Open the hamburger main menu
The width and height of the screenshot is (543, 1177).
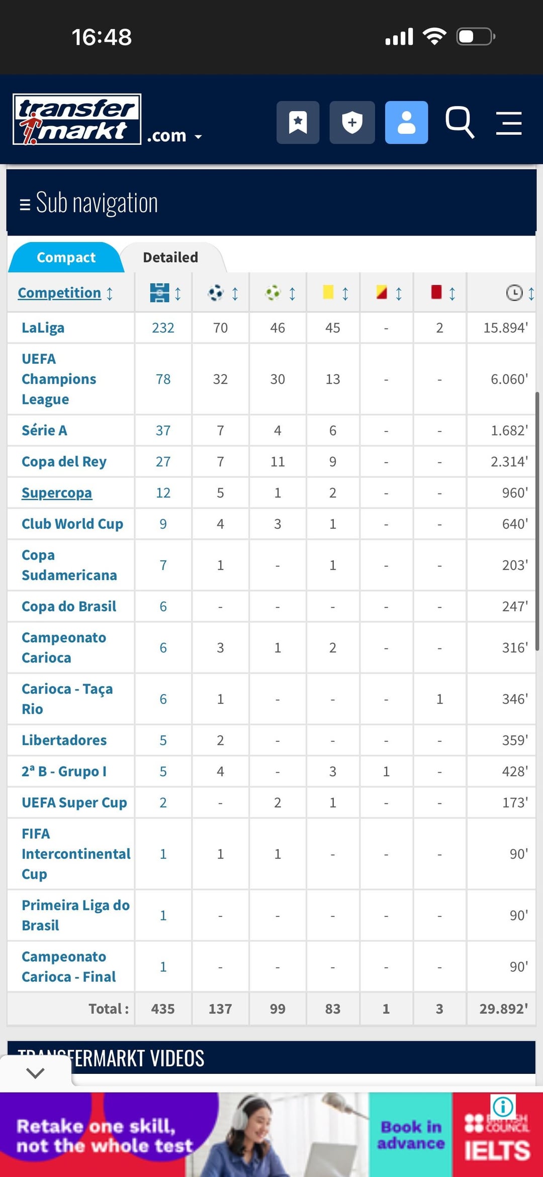(x=509, y=123)
